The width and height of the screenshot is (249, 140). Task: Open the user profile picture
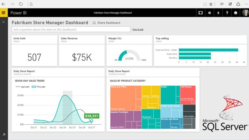(x=245, y=13)
